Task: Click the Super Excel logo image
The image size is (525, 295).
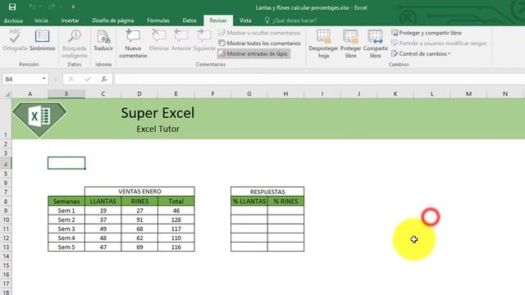Action: pyautogui.click(x=39, y=120)
